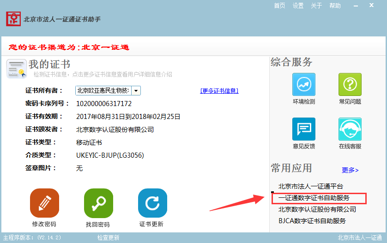Screen dimensions: 387x243
Task: Open 北京数字认证股份有限公司 application link
Action: click(x=317, y=209)
